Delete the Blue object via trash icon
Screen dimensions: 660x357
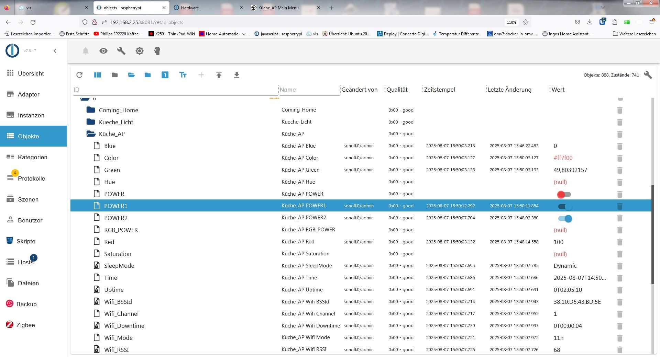620,146
